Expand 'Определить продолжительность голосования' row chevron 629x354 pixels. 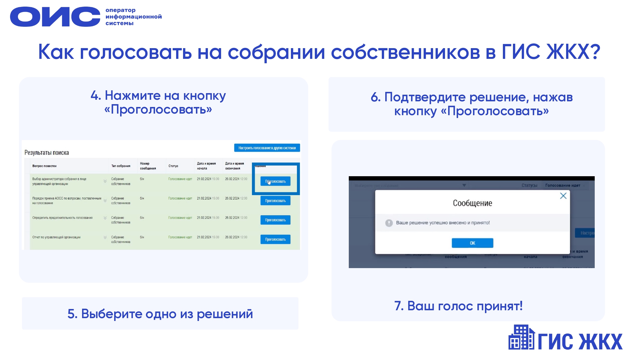tap(105, 218)
